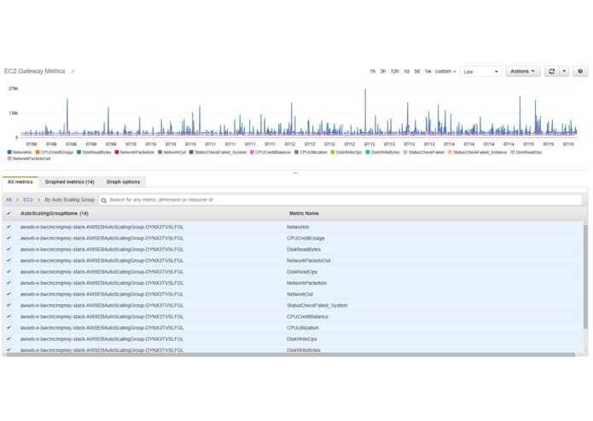Uncheck the CPUUtilization row checkbox

coord(9,328)
